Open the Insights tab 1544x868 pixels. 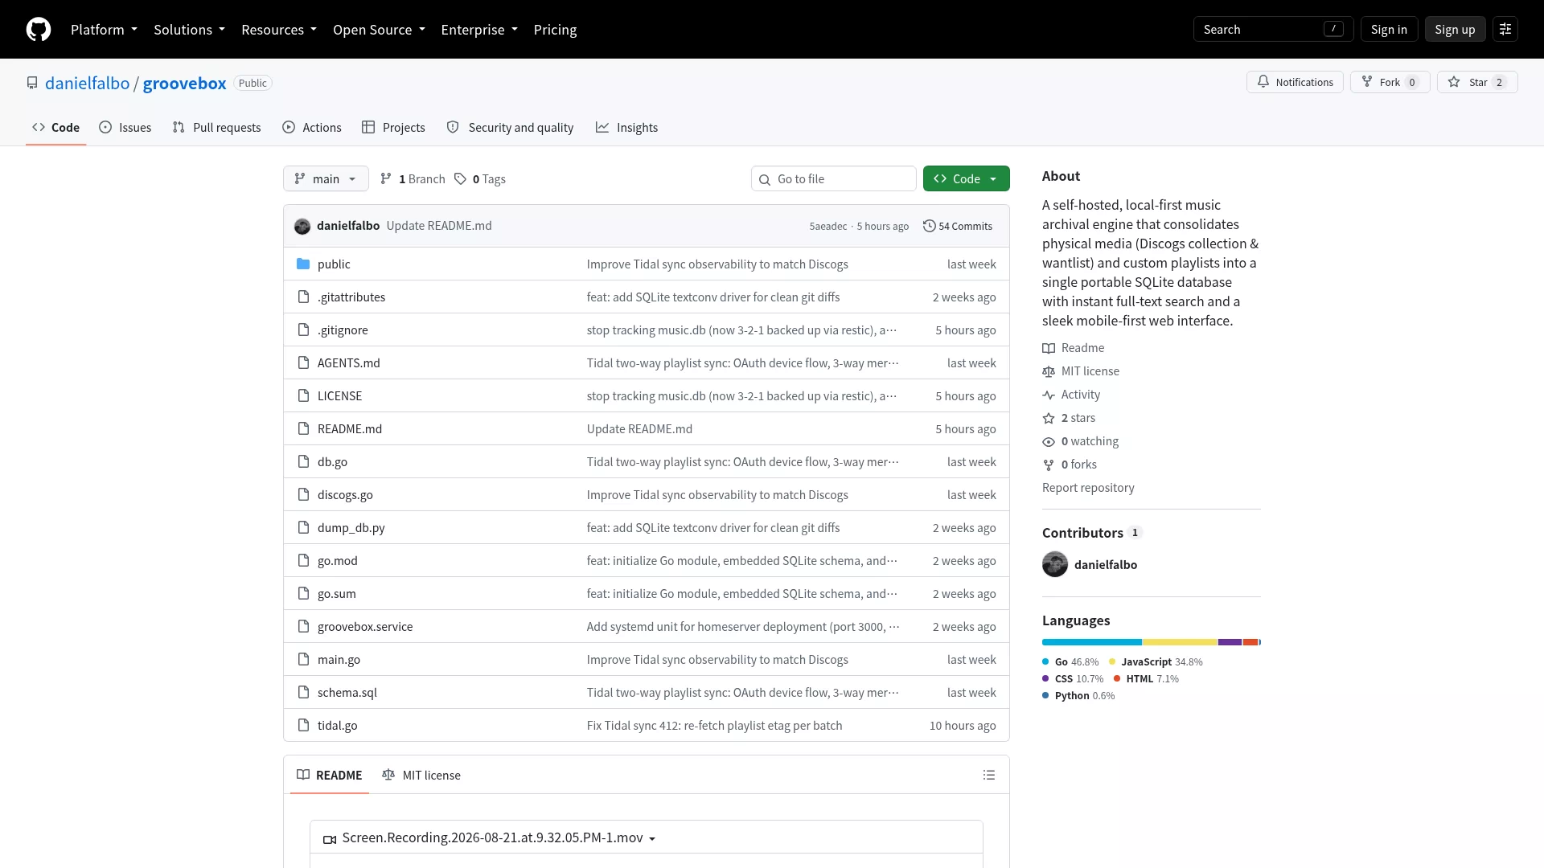pos(626,128)
